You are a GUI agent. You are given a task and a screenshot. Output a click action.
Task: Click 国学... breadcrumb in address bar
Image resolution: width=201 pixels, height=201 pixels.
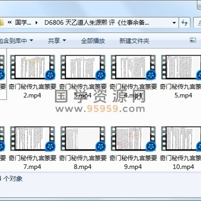tap(23, 23)
